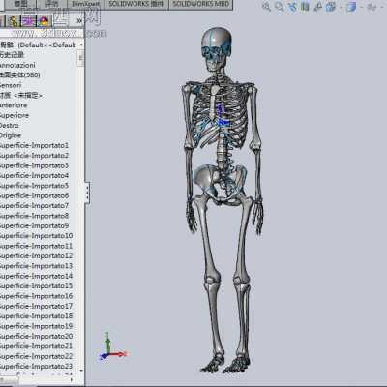The height and width of the screenshot is (387, 387).
Task: Click the Zoom to Area magnifier icon
Action: [280, 7]
